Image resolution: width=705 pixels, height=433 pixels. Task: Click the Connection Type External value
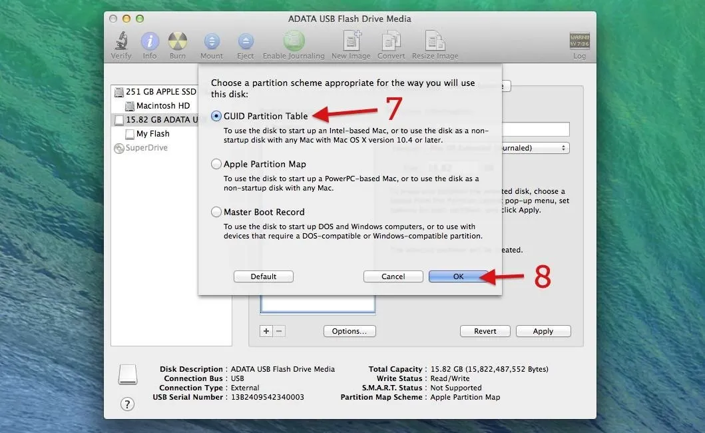coord(245,388)
